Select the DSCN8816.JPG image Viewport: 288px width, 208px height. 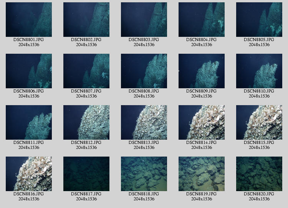(x=28, y=174)
